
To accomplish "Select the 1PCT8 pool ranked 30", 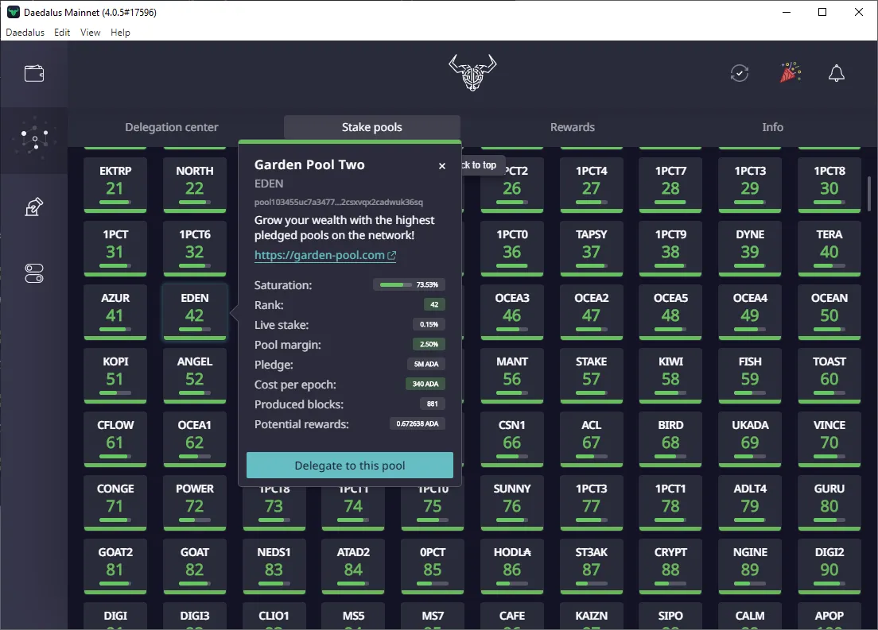I will pyautogui.click(x=829, y=184).
